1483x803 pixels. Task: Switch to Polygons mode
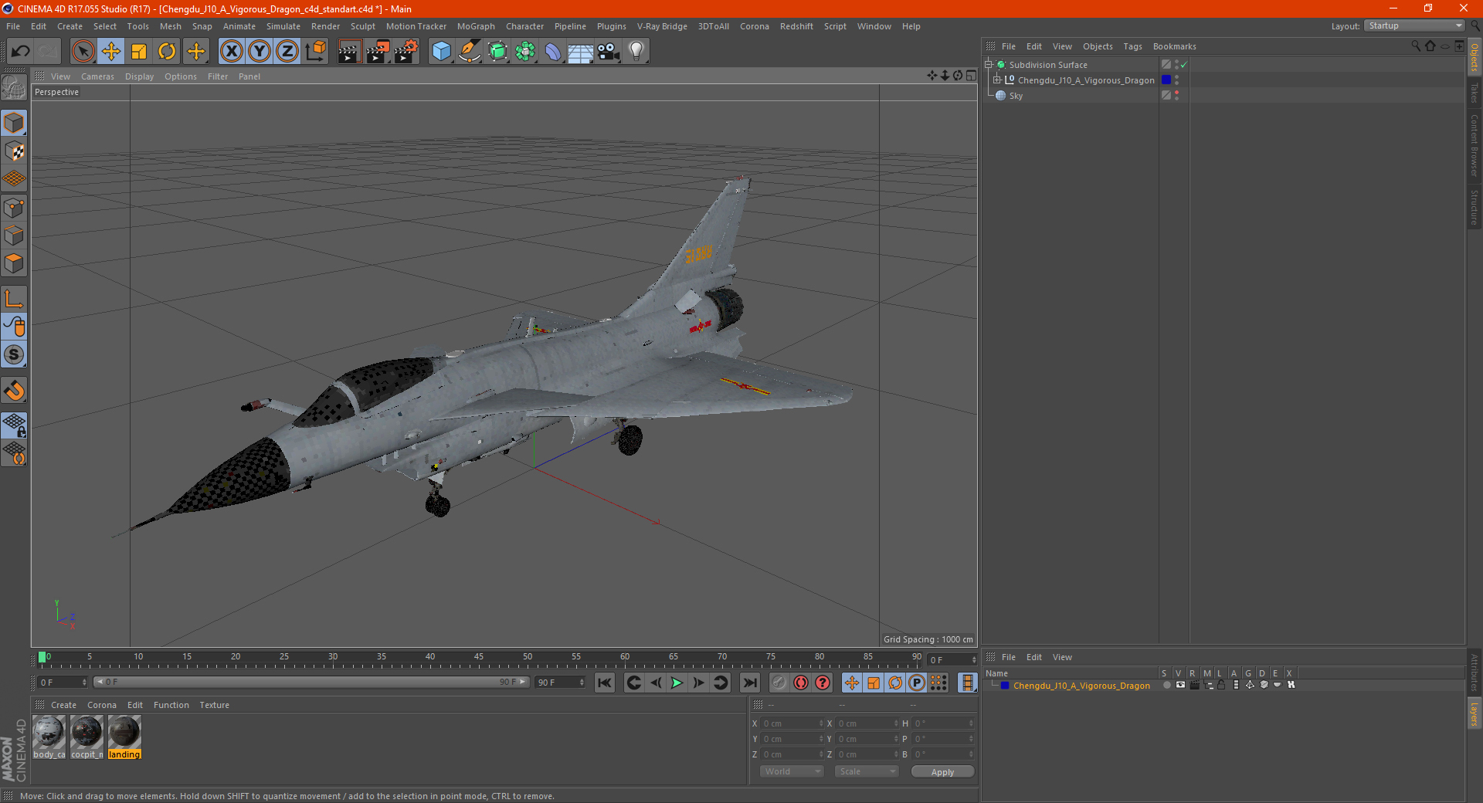click(x=14, y=263)
